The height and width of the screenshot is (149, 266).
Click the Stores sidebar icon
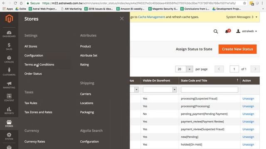coord(9,124)
